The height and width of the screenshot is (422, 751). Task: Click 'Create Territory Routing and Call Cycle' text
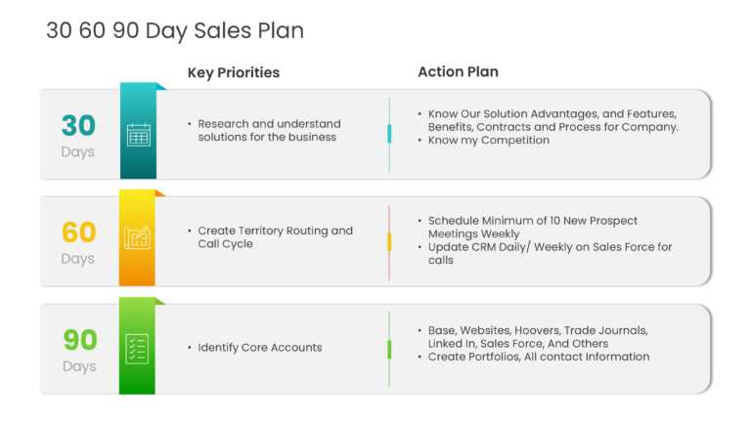[x=274, y=237]
